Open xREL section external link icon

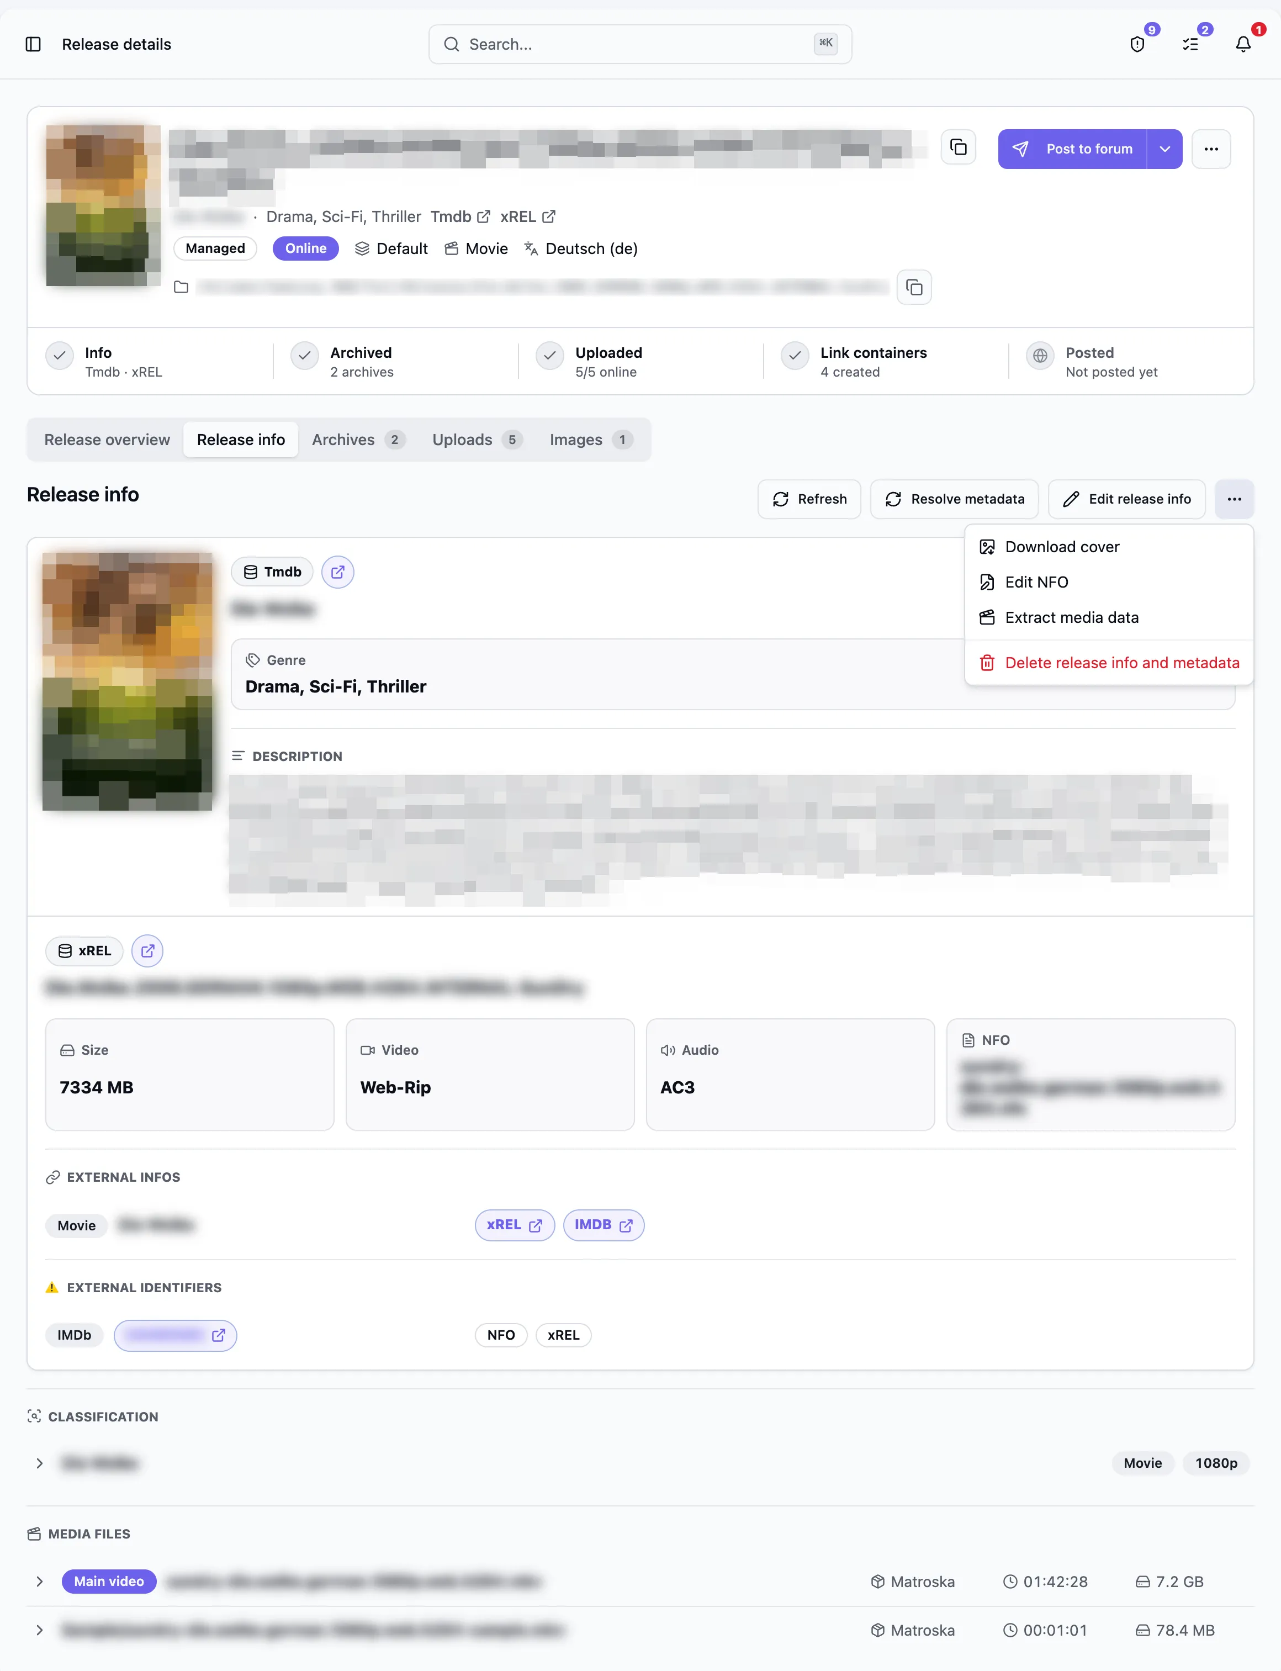[x=147, y=951]
